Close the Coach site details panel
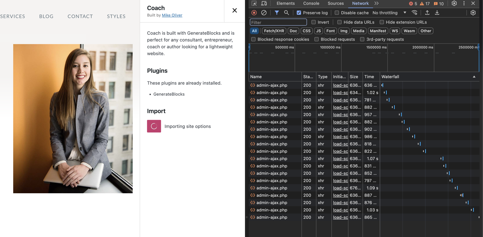The image size is (483, 237). [x=234, y=10]
